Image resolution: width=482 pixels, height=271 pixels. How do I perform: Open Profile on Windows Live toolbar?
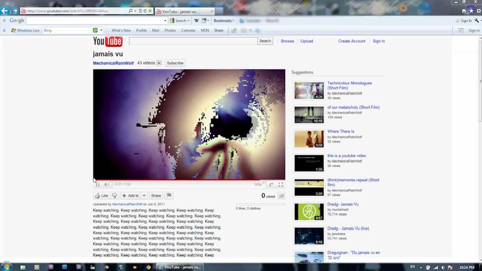point(142,30)
